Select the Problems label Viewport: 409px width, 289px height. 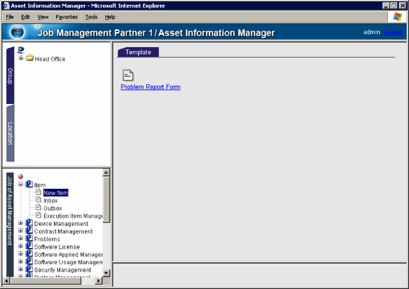pos(47,239)
